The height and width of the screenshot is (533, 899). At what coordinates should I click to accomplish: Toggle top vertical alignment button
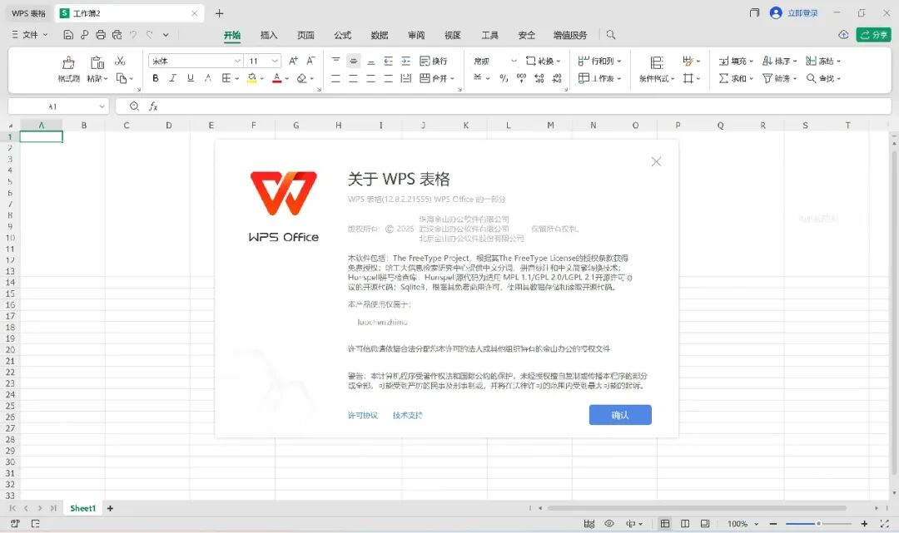click(x=336, y=61)
